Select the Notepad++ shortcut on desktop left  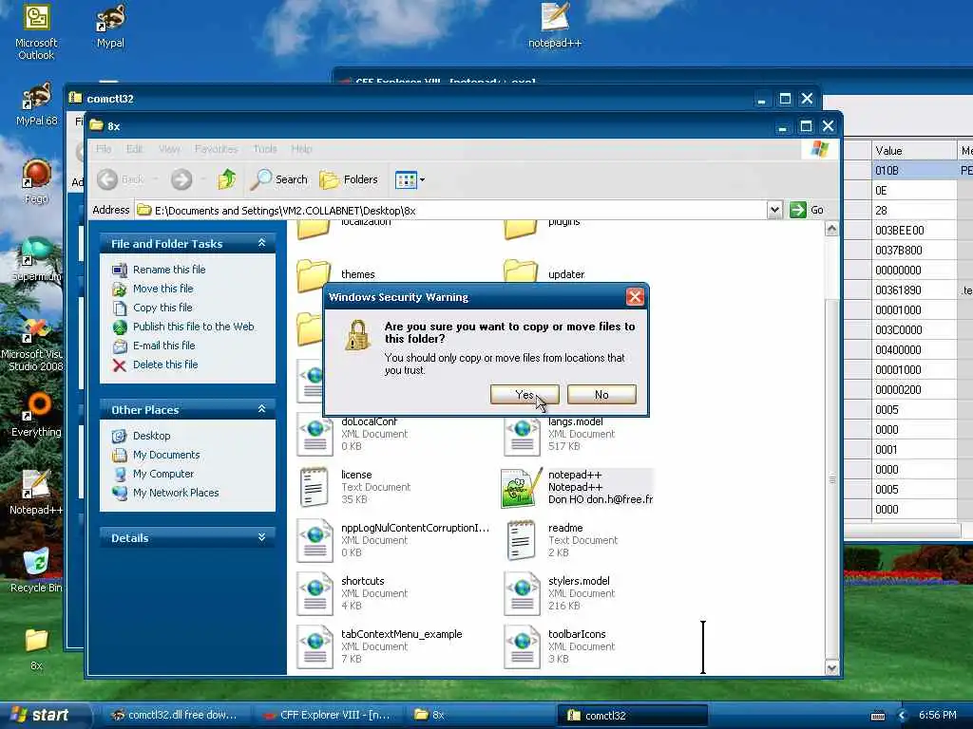coord(36,493)
